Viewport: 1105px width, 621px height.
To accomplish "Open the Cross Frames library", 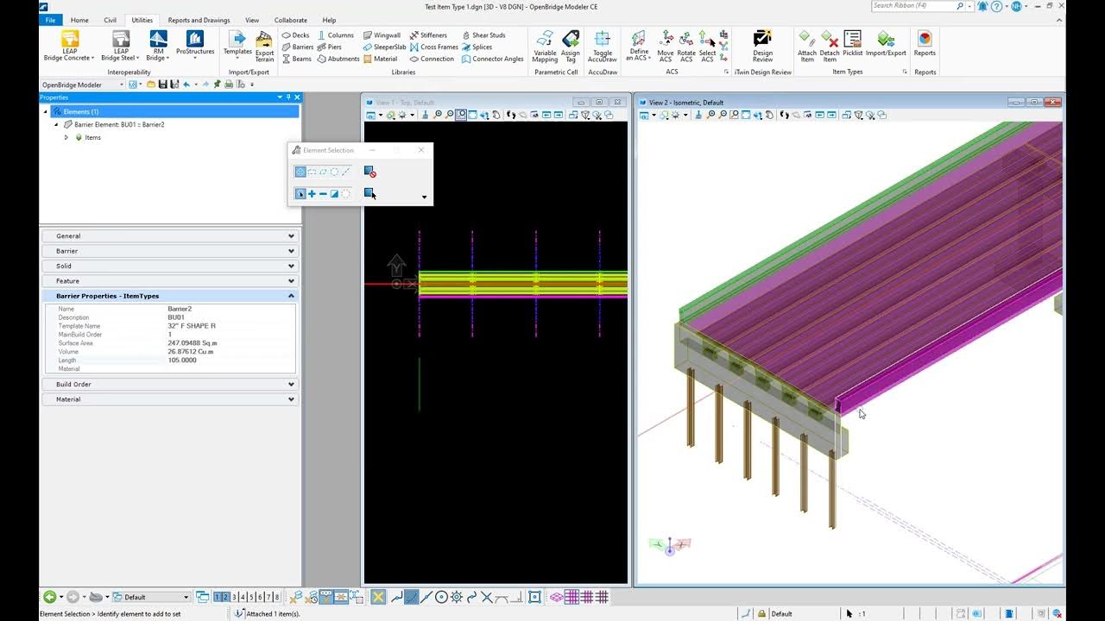I will pyautogui.click(x=434, y=47).
